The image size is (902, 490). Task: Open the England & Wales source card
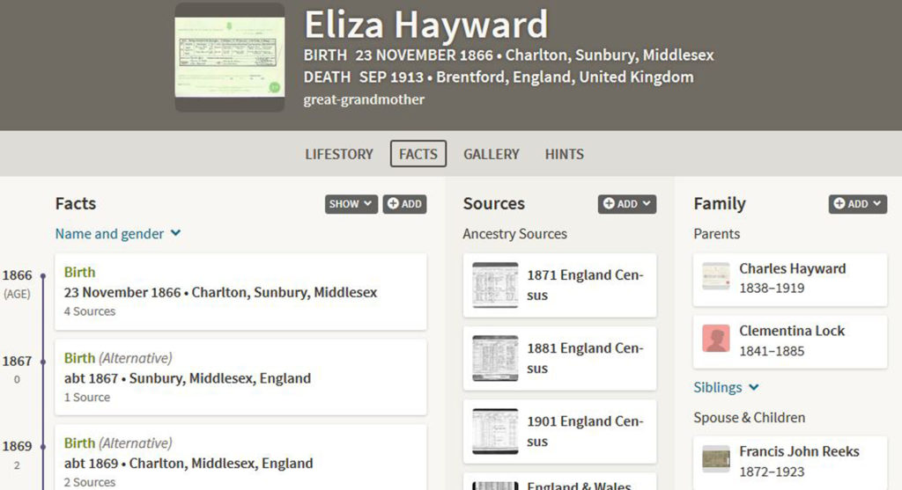click(559, 482)
